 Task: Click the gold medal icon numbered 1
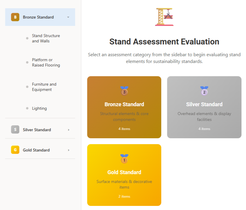[x=124, y=159]
